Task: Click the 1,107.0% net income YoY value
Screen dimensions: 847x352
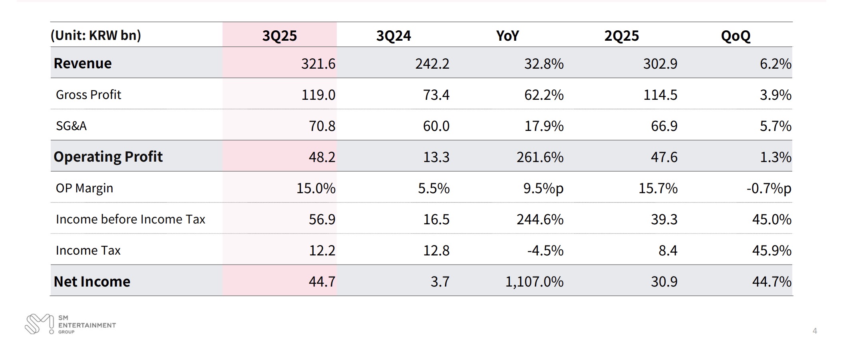Action: click(x=534, y=282)
